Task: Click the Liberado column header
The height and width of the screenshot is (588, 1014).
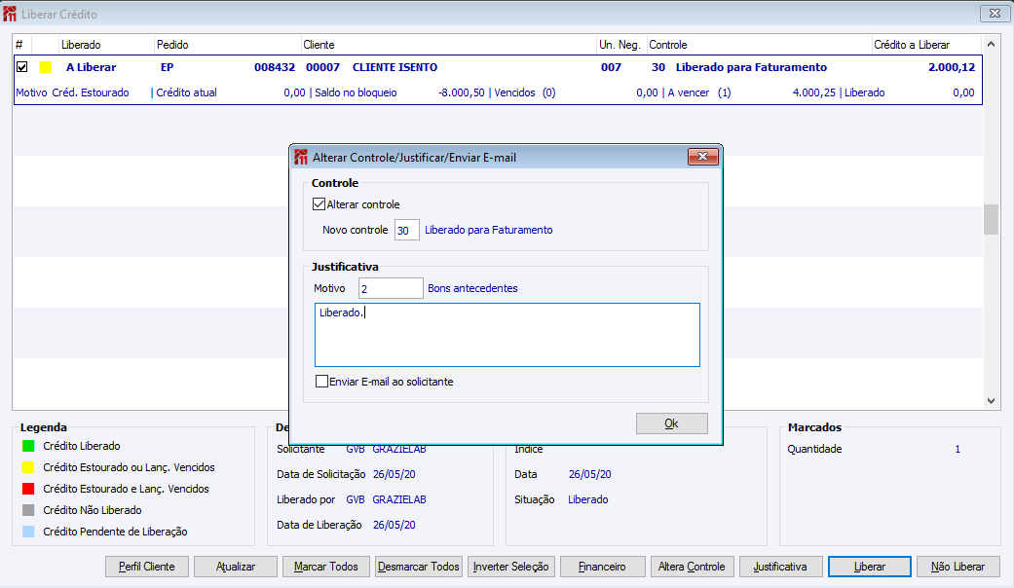Action: pyautogui.click(x=106, y=45)
